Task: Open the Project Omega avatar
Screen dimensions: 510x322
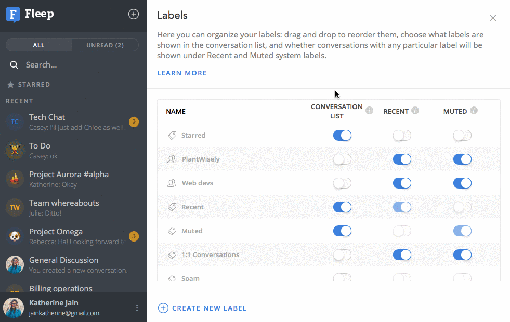Action: (15, 236)
